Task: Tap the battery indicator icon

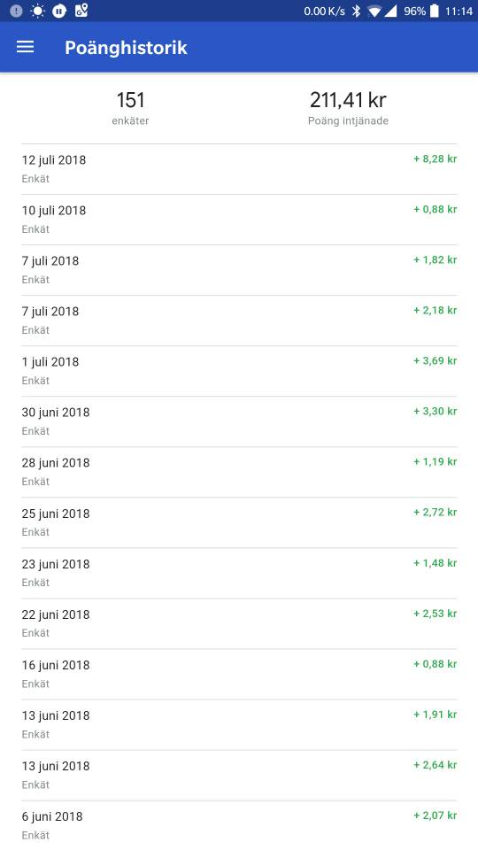Action: tap(434, 11)
